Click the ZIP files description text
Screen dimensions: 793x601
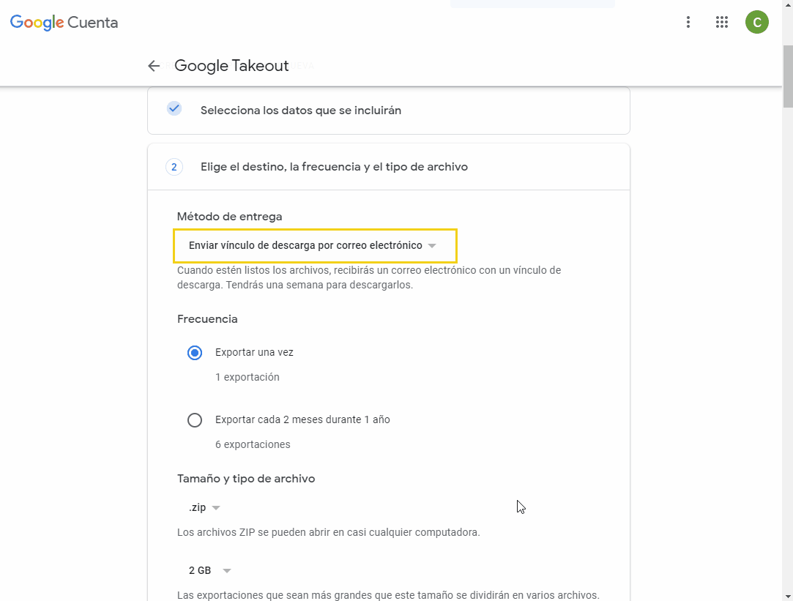(328, 532)
